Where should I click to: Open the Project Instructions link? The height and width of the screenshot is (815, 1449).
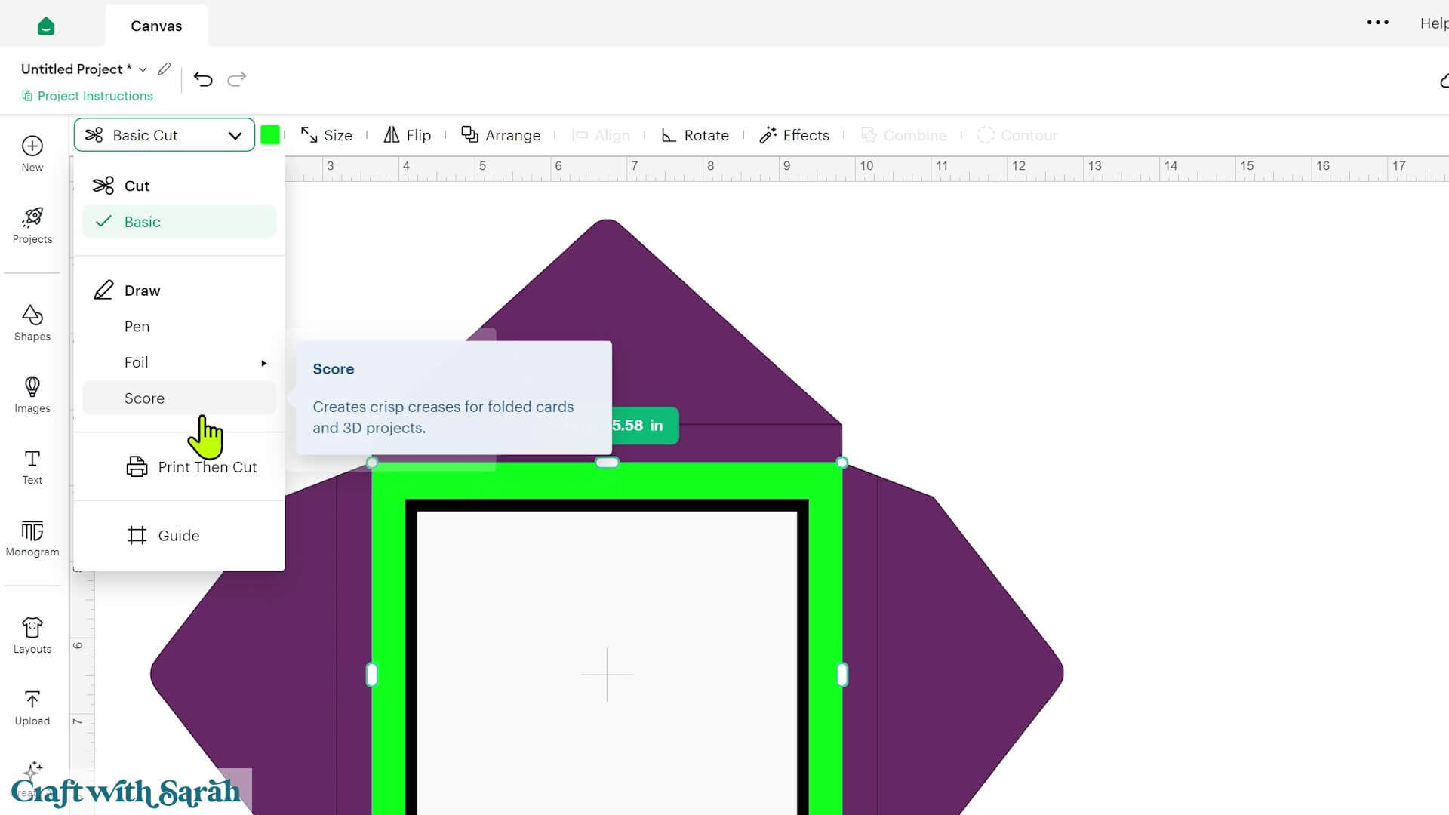point(88,96)
